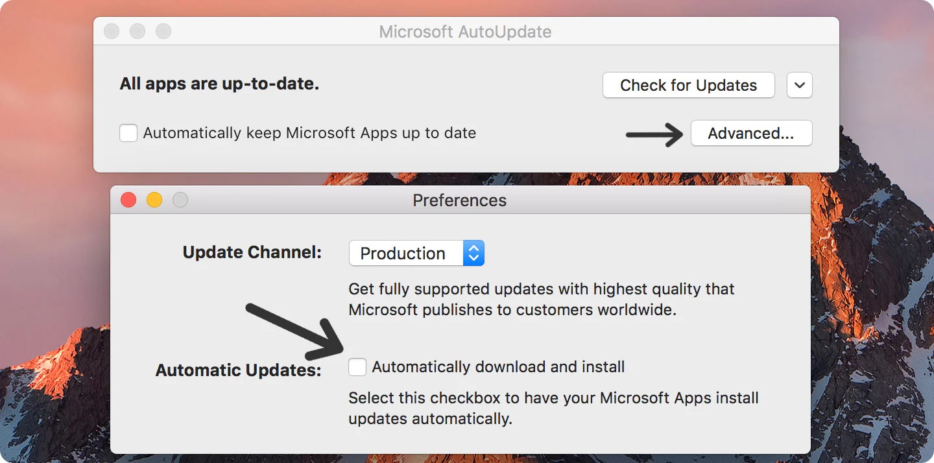Open the dropdown arrow beside Check for Updates
The height and width of the screenshot is (463, 934).
[x=800, y=85]
